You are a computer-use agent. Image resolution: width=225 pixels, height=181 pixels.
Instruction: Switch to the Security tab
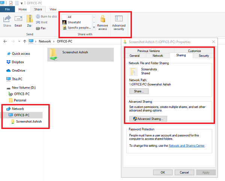(x=204, y=55)
